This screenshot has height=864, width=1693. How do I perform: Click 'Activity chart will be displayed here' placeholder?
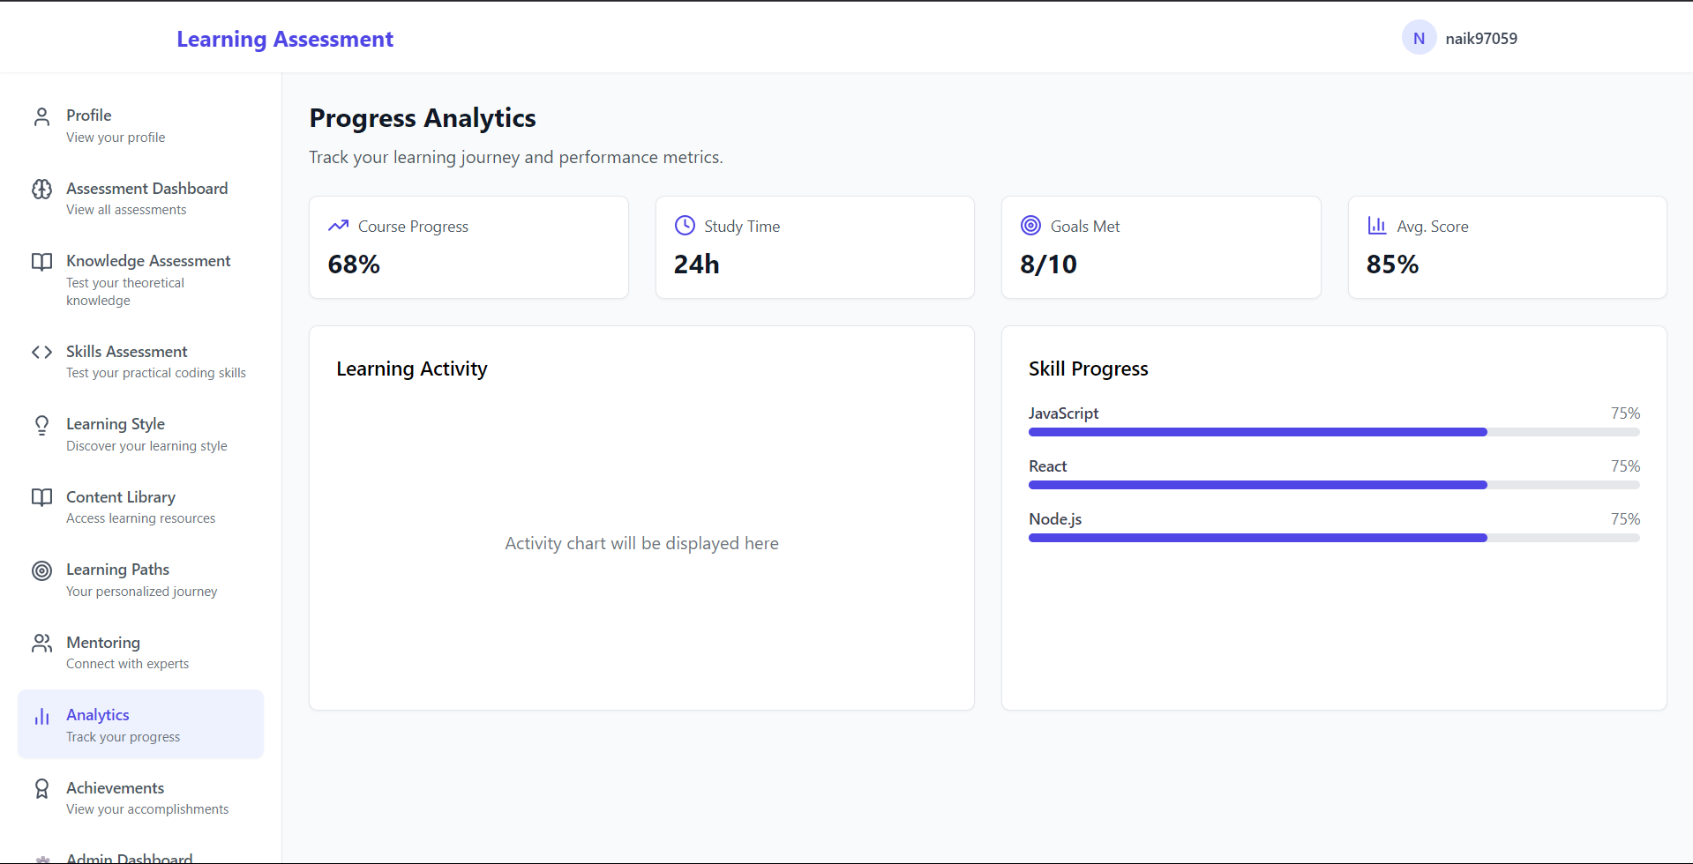[641, 543]
